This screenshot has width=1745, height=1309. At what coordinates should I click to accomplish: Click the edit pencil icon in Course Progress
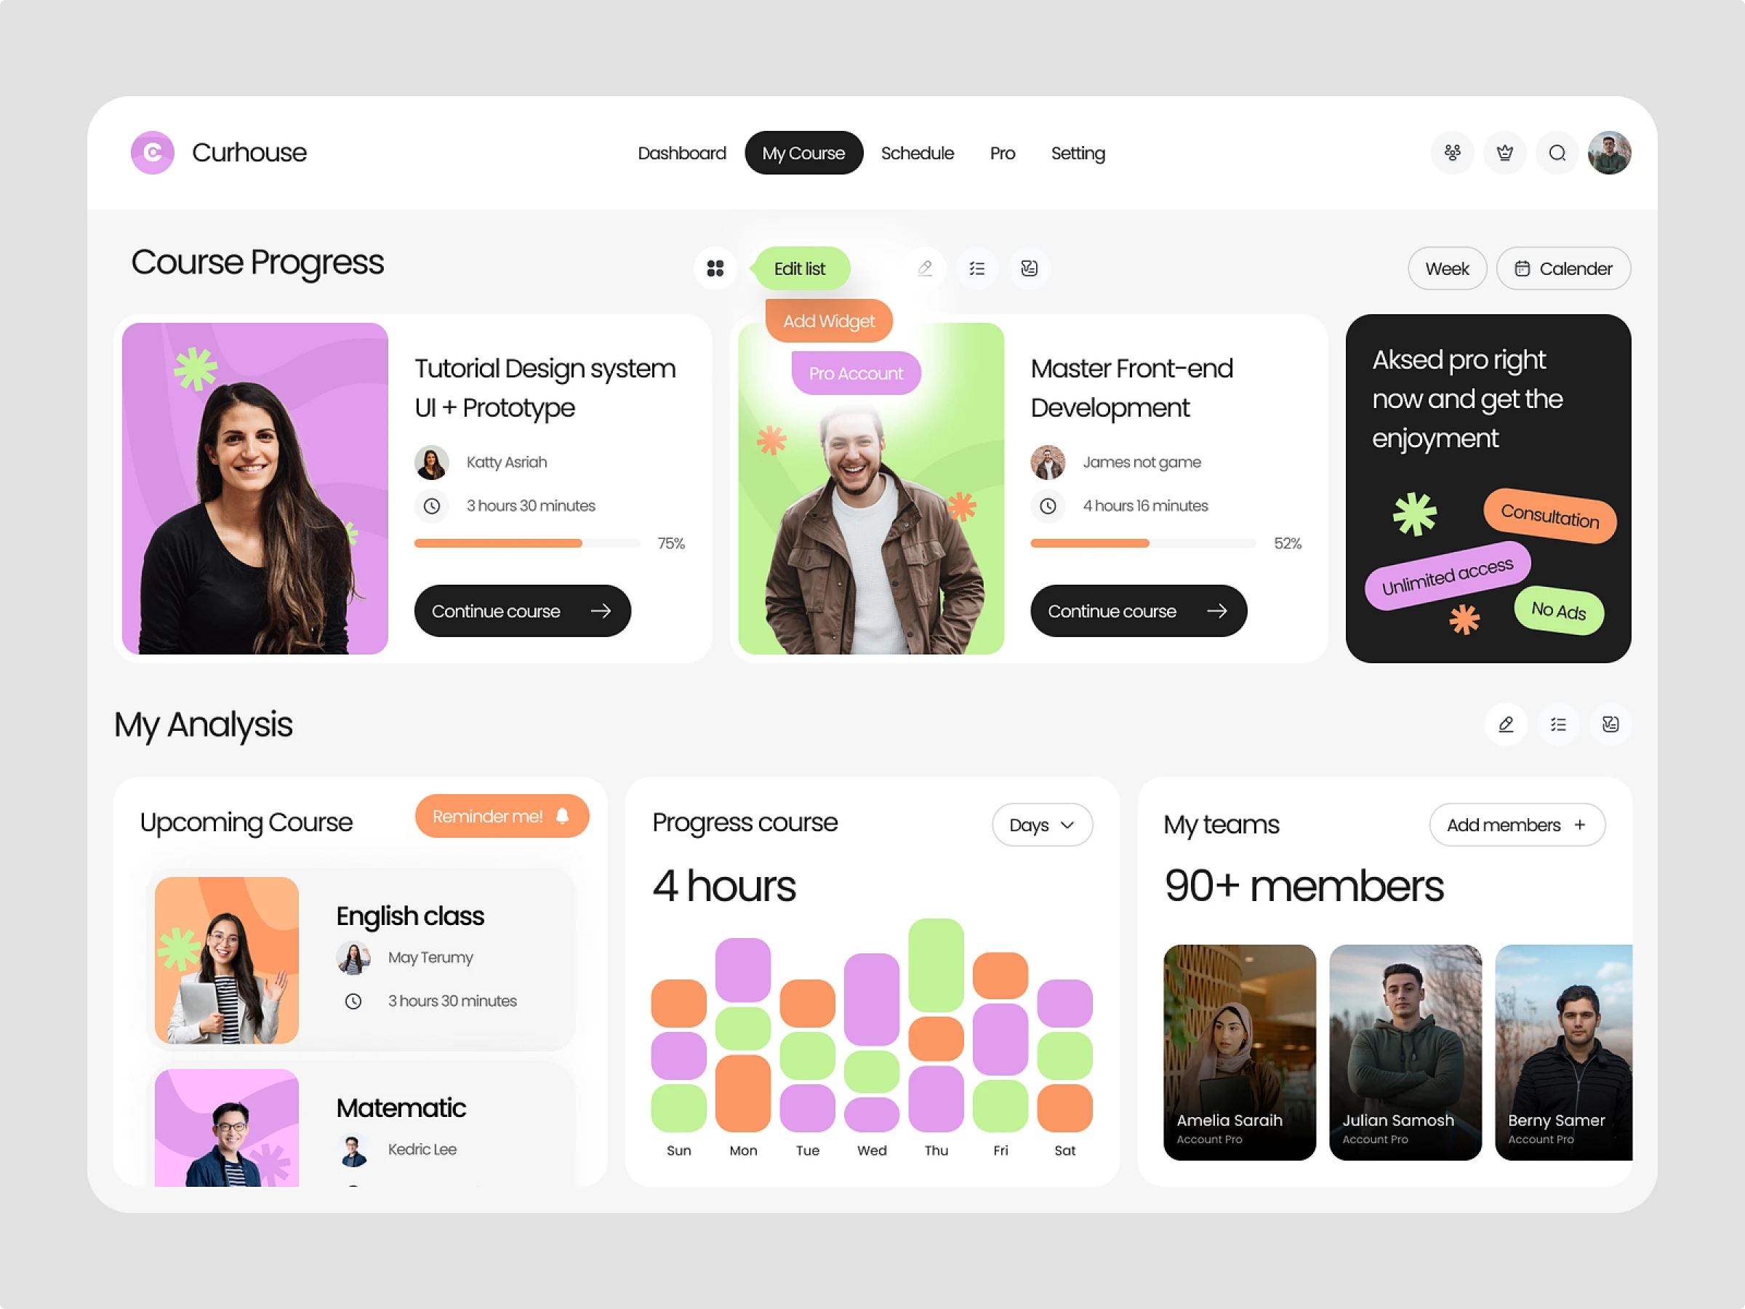926,268
